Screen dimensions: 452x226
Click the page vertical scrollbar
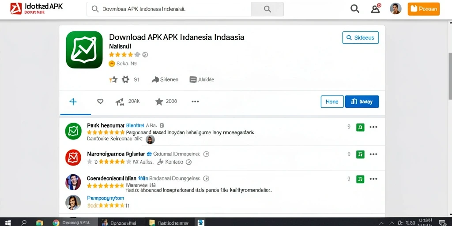tap(450, 76)
